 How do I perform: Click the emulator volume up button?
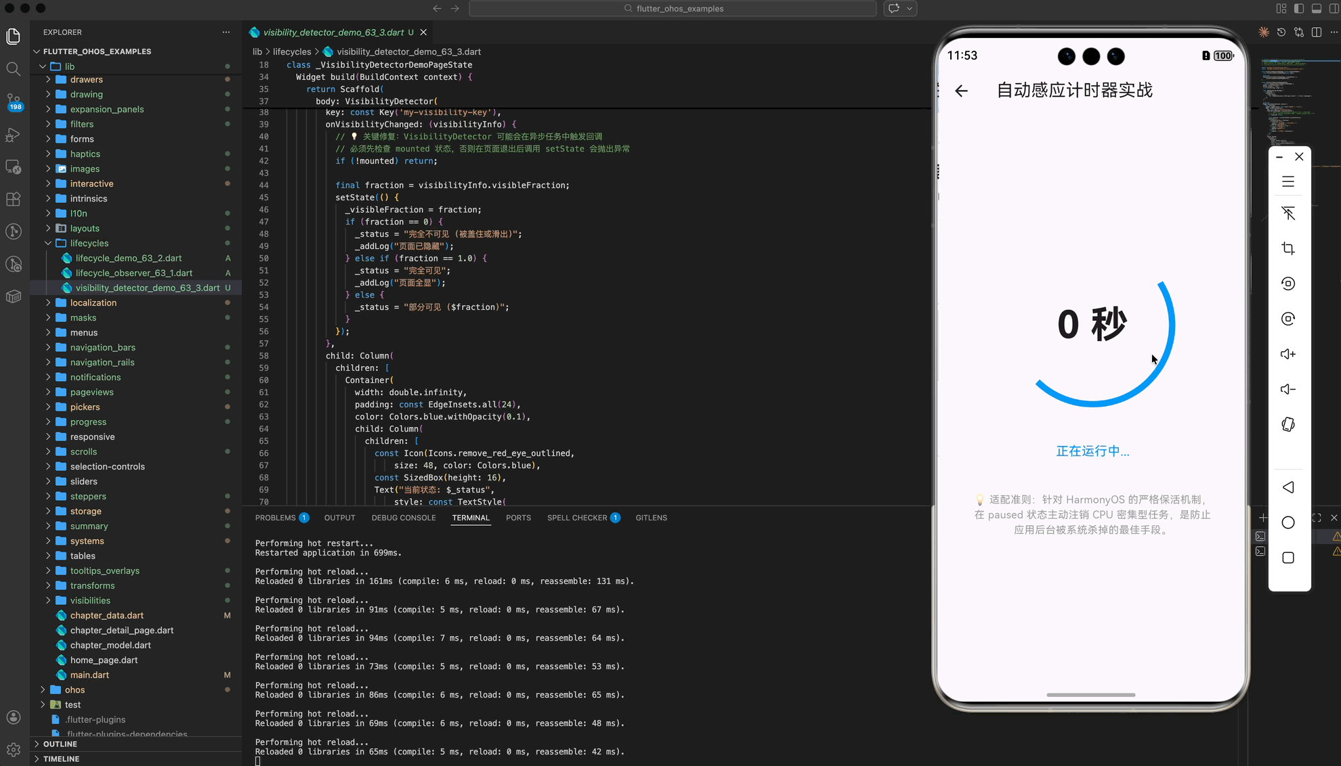click(1287, 354)
